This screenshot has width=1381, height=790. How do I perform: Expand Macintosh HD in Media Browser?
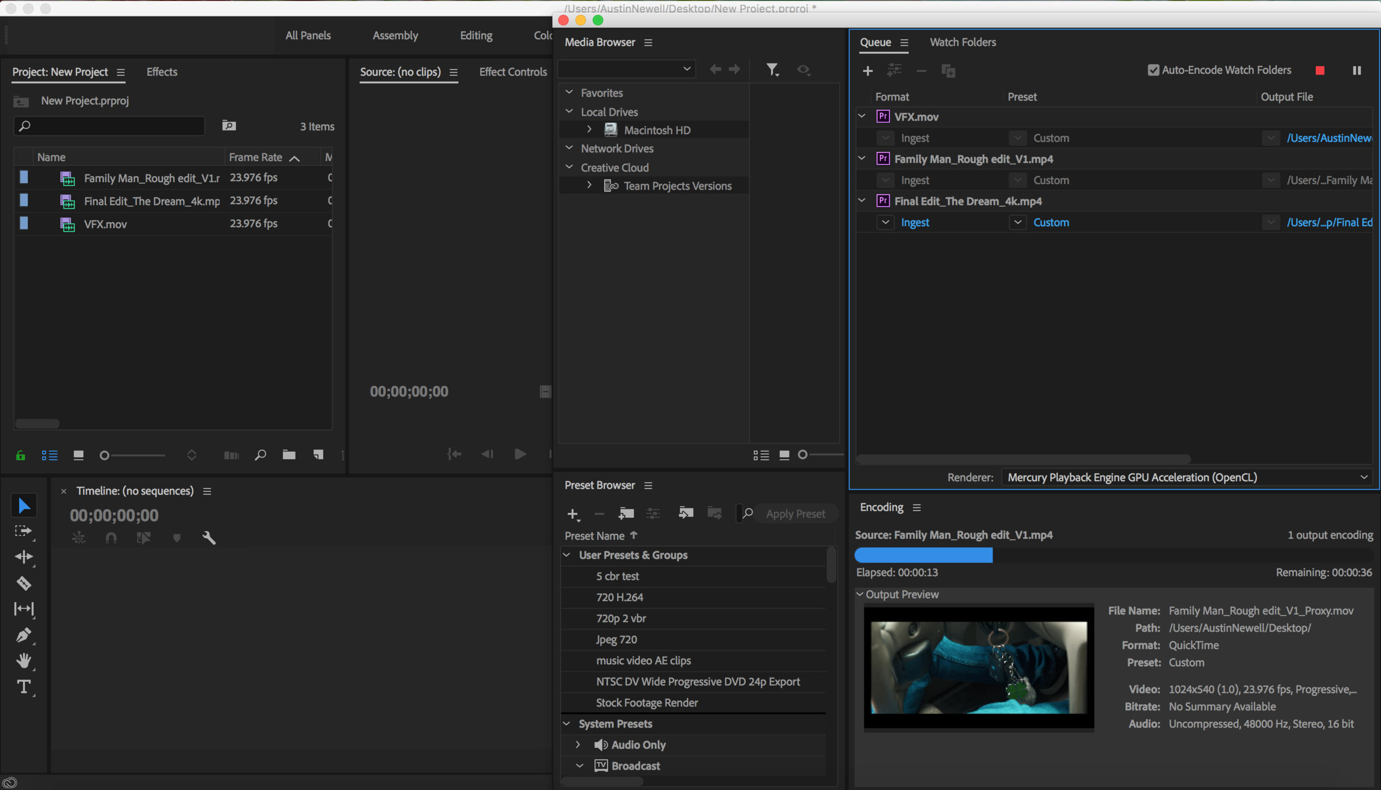click(589, 130)
